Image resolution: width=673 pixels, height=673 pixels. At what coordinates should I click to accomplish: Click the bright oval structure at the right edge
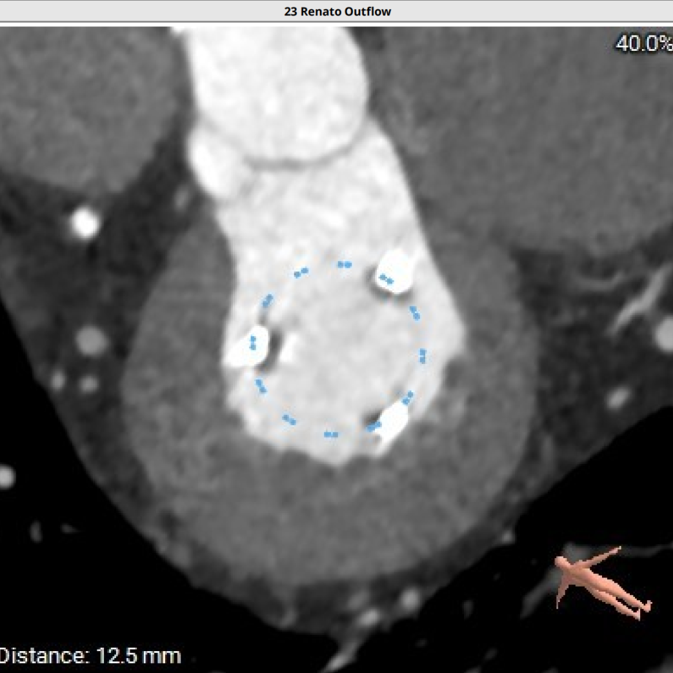pos(664,334)
